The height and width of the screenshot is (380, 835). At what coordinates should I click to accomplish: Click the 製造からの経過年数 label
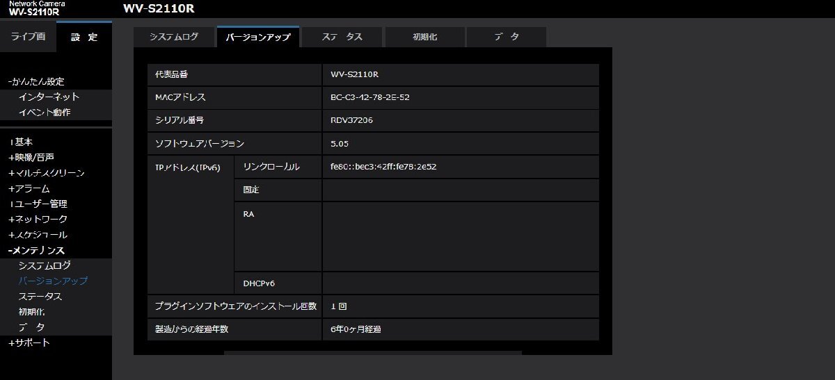pyautogui.click(x=191, y=329)
